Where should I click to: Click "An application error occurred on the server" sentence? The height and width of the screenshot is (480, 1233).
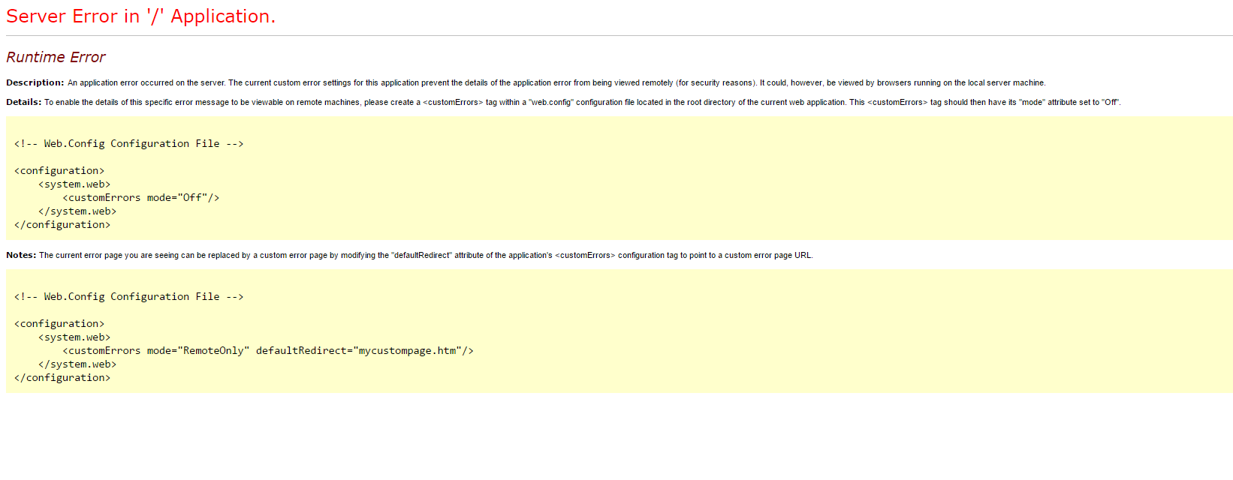coord(146,82)
